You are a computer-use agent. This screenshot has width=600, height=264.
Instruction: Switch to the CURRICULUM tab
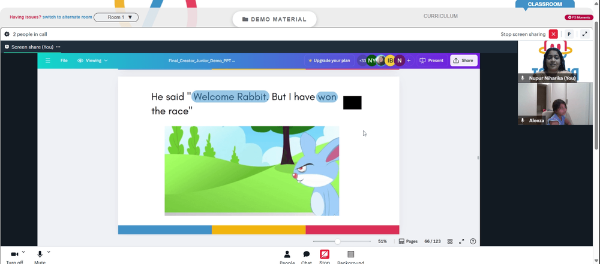(440, 16)
